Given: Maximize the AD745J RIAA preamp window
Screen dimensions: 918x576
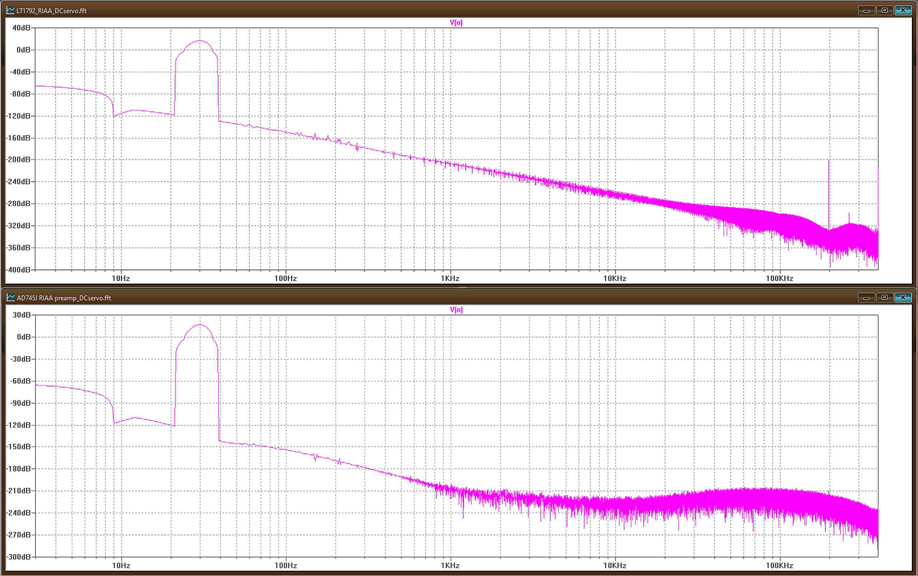Looking at the screenshot, I should click(885, 298).
